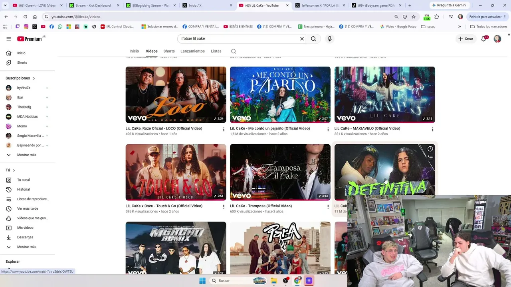511x287 pixels.
Task: Open options menu for Tramposa video
Action: (328, 207)
